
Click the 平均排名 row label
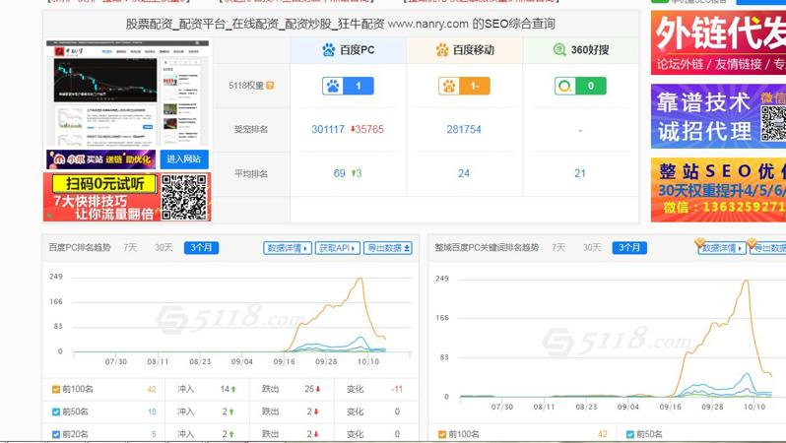click(251, 173)
